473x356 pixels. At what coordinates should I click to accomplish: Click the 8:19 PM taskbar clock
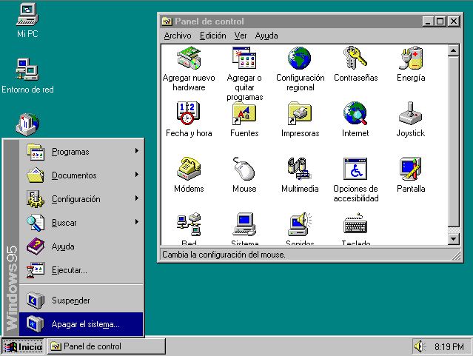point(449,346)
